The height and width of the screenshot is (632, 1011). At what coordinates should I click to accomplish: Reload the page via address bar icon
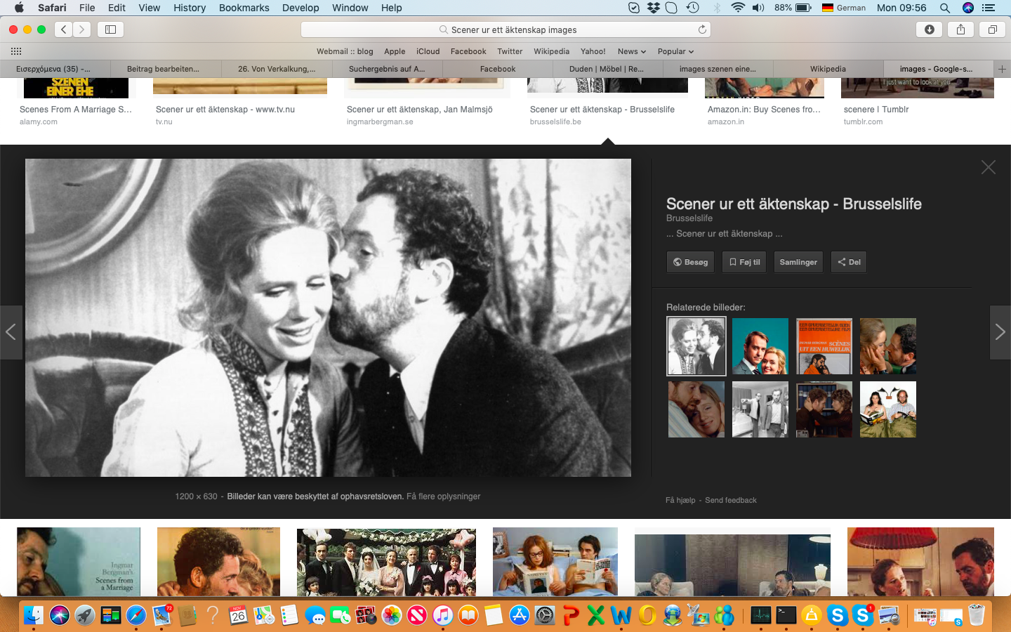pos(701,29)
